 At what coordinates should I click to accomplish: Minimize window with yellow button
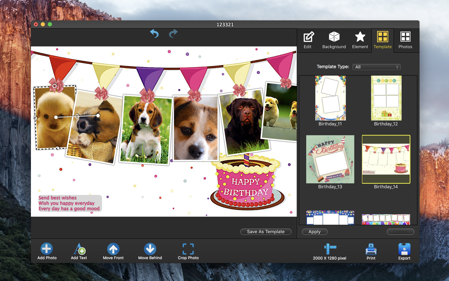click(x=43, y=24)
